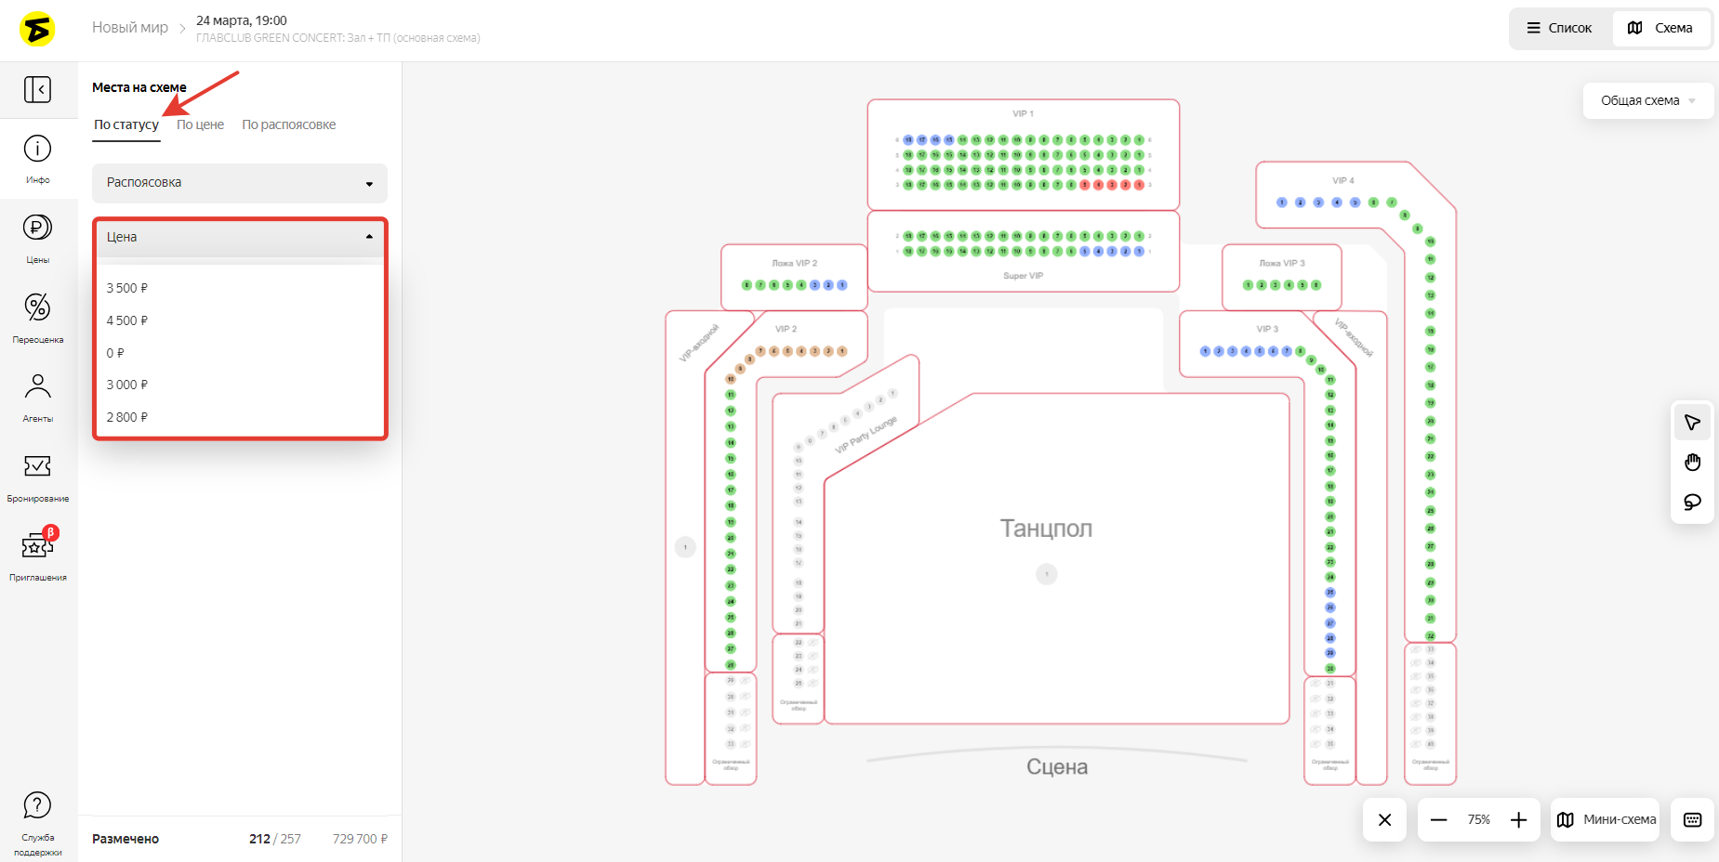Click the 24 марта, 19:00 event date
The width and height of the screenshot is (1719, 862).
pos(242,20)
